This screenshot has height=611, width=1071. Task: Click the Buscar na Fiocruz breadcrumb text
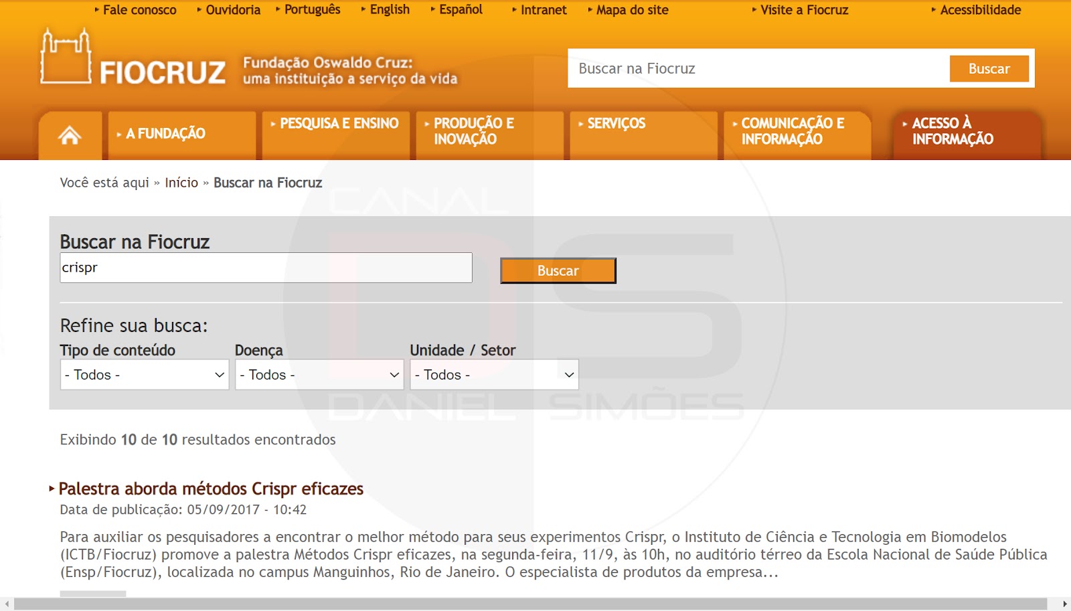268,183
